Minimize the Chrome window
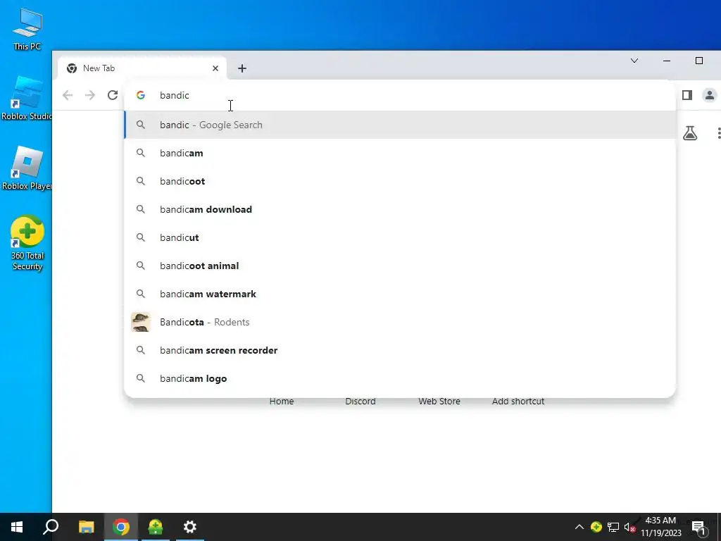This screenshot has height=541, width=721. (667, 61)
